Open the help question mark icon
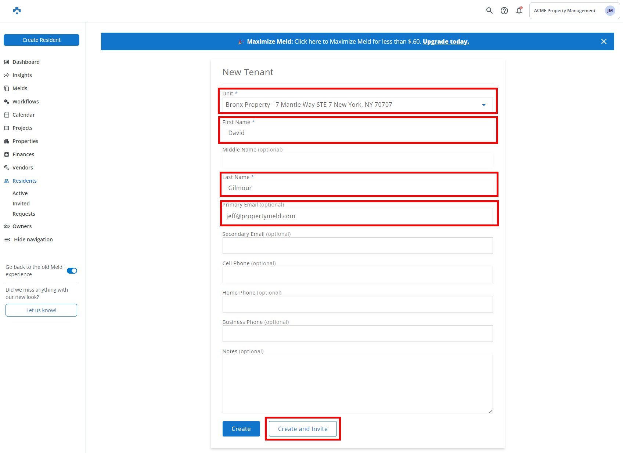The image size is (623, 453). 504,11
